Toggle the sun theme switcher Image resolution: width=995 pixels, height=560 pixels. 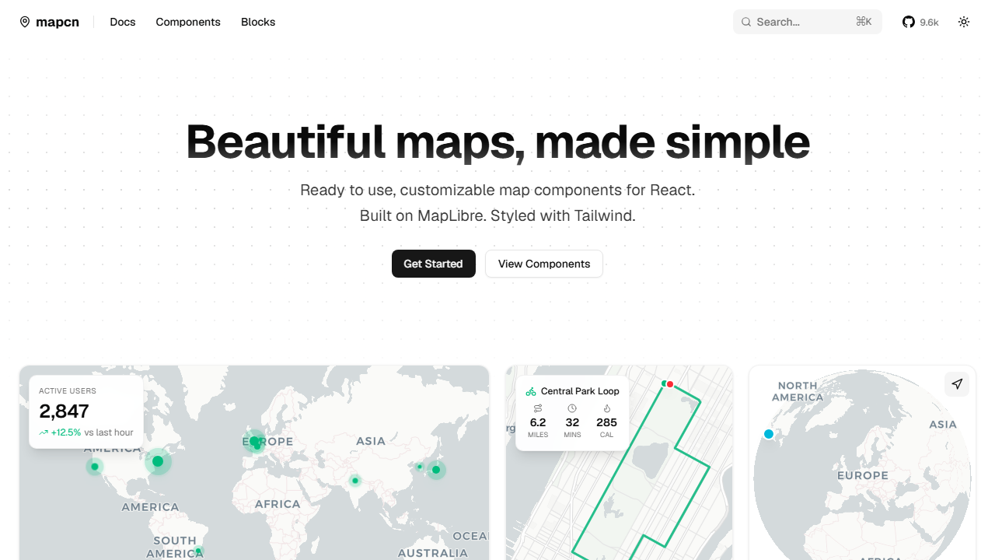click(x=964, y=22)
